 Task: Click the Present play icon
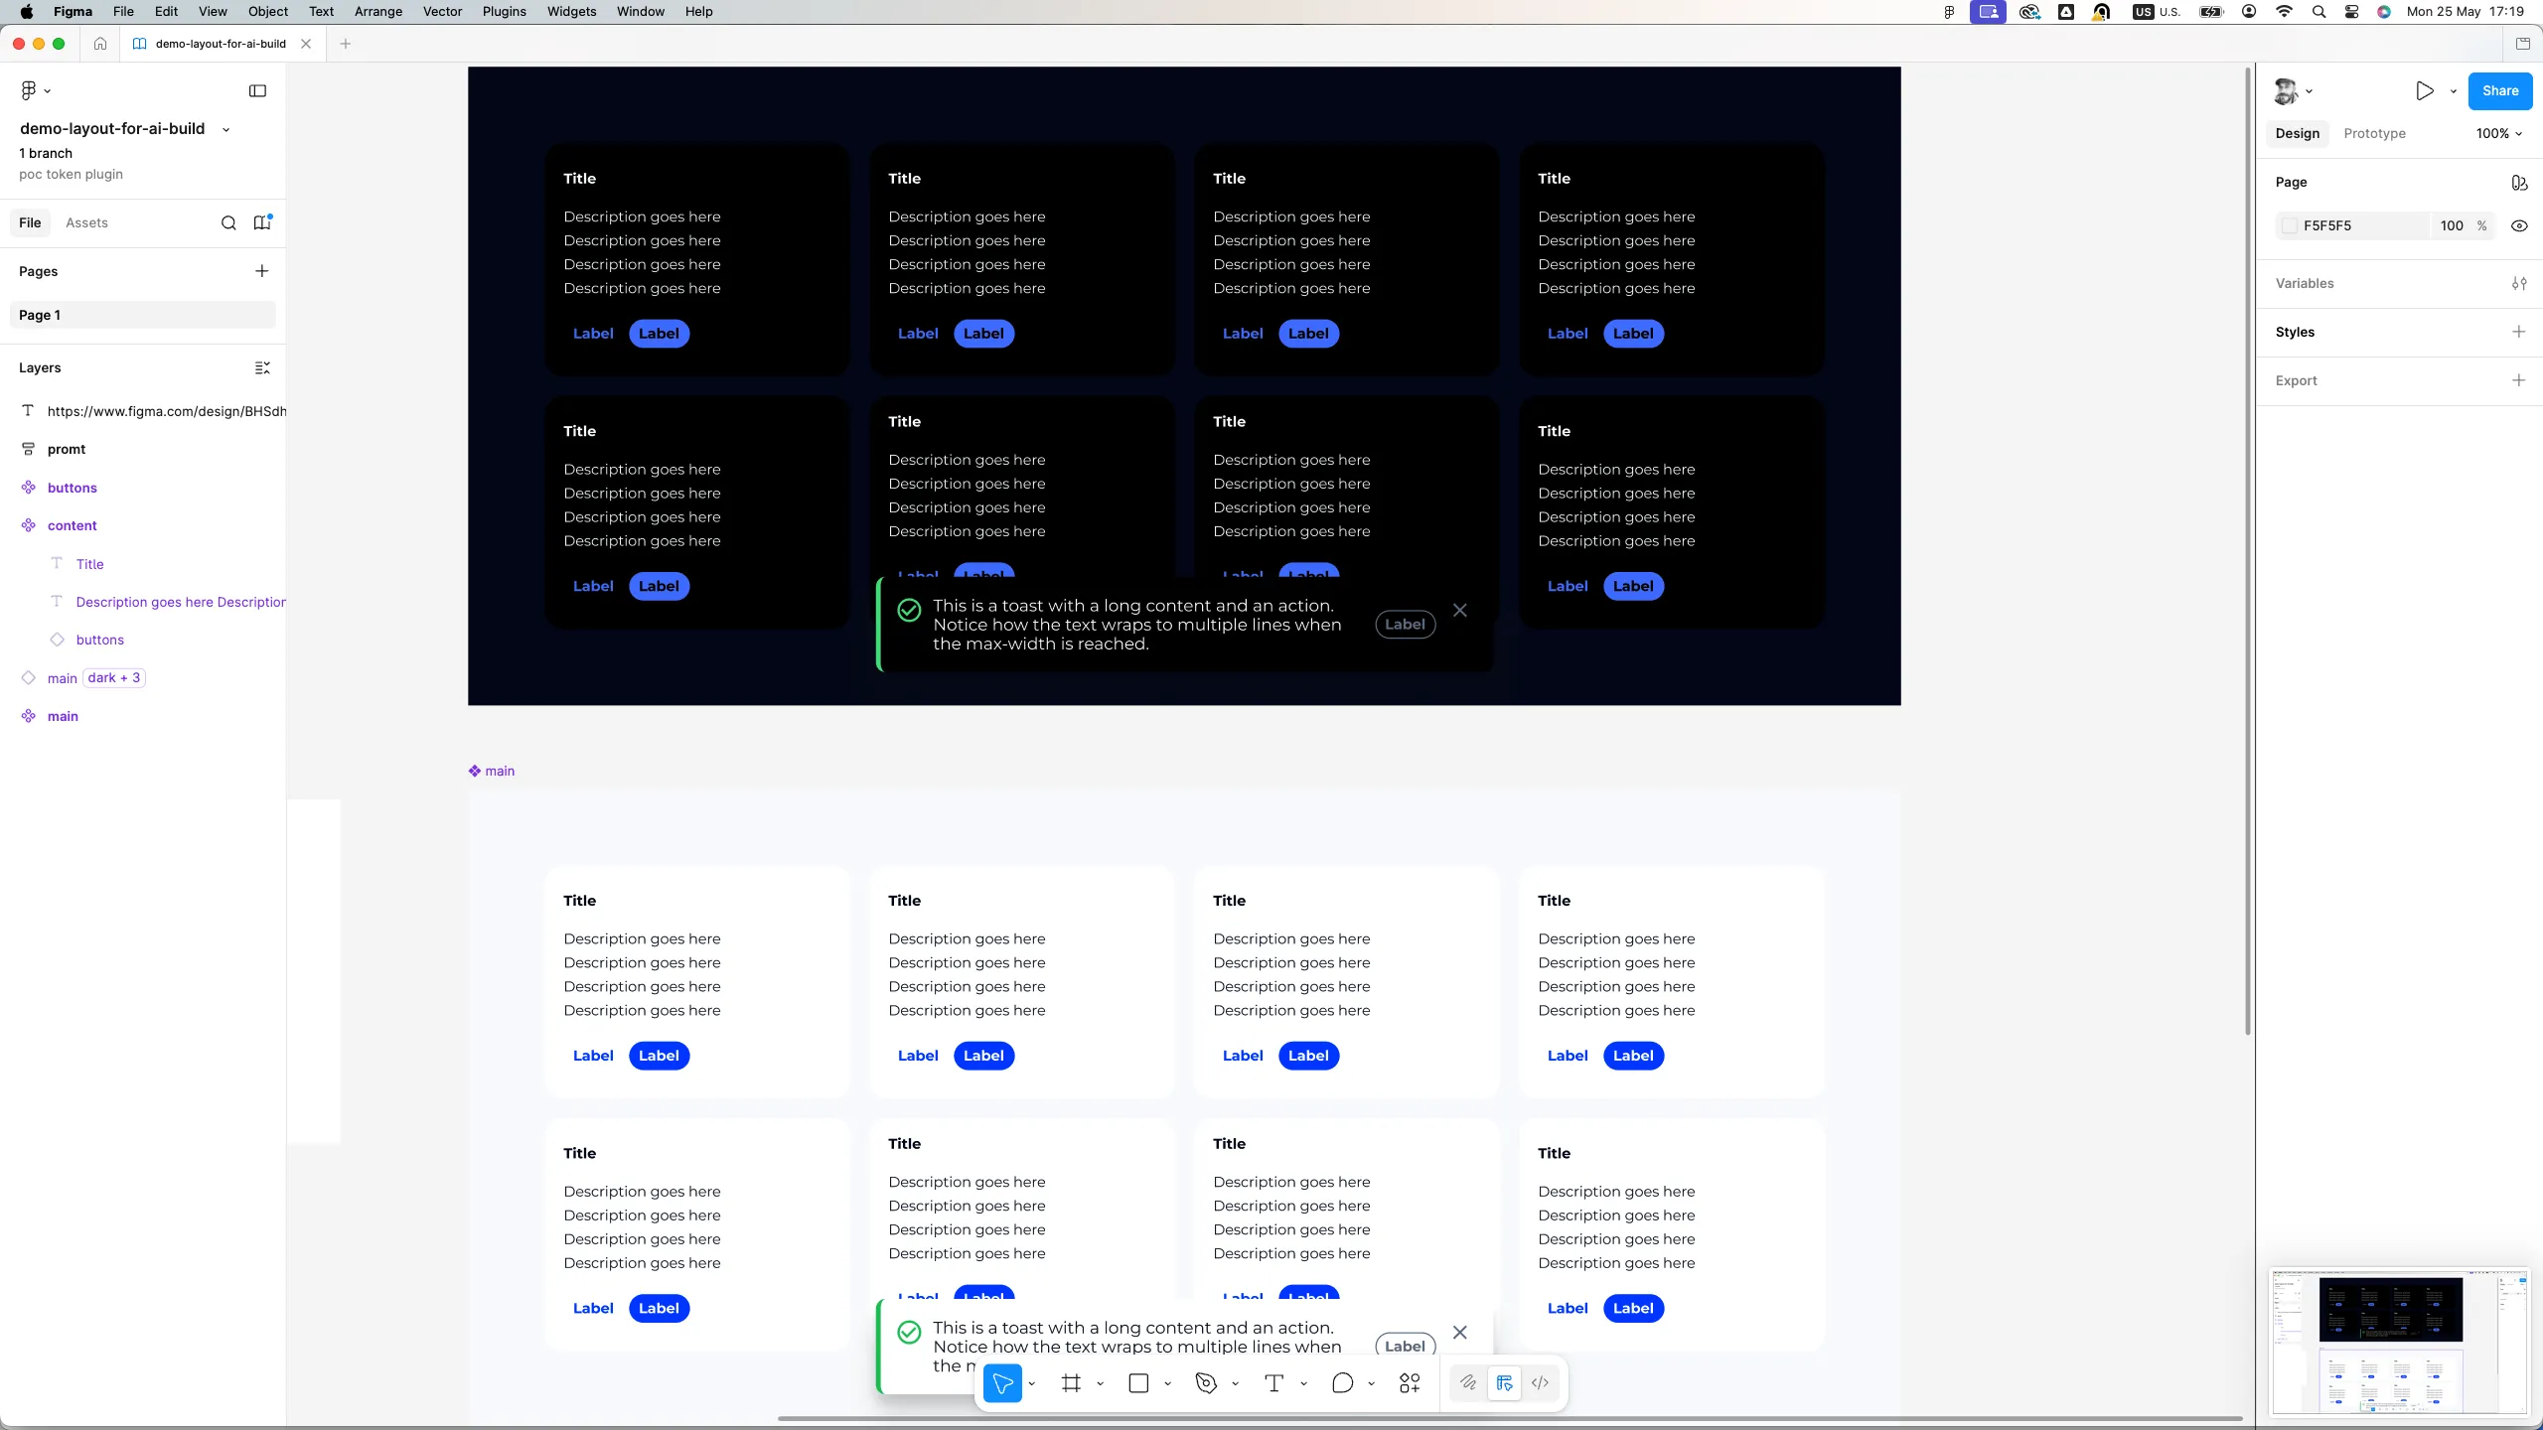click(x=2425, y=90)
